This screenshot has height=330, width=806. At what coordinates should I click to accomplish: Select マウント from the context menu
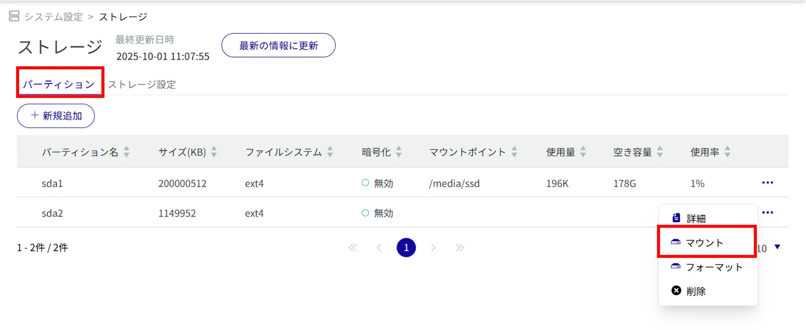(x=705, y=243)
